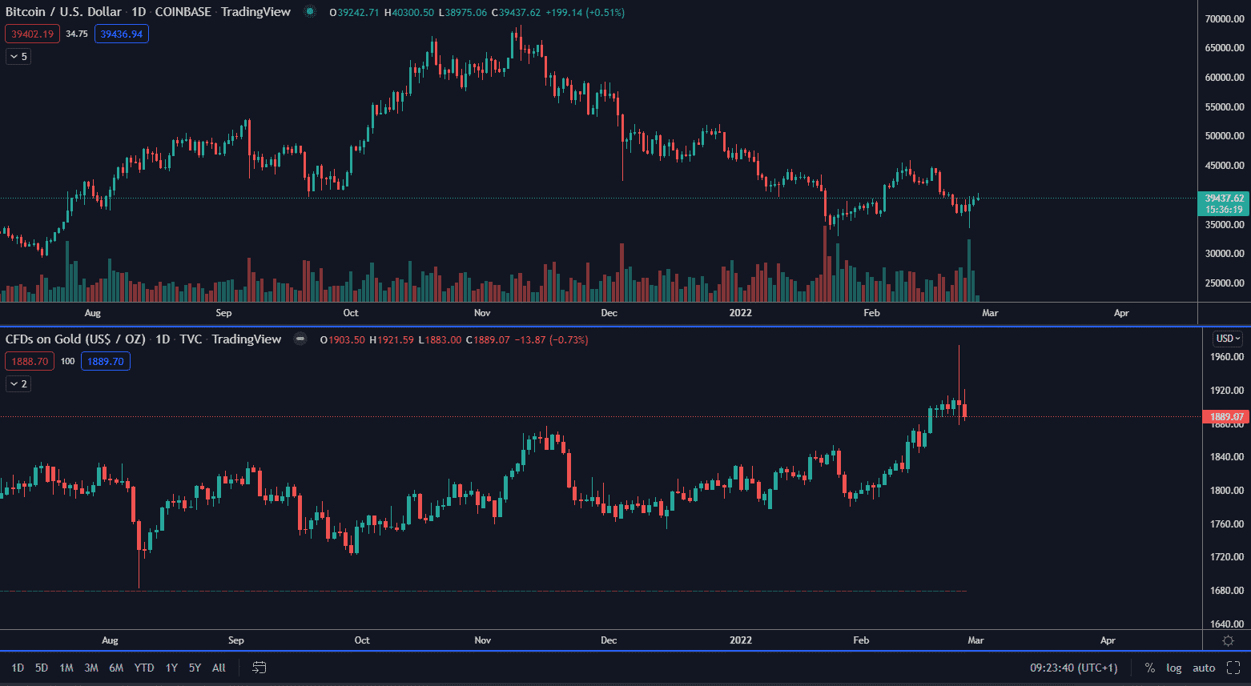Open the go-to-date calendar icon
Image resolution: width=1251 pixels, height=686 pixels.
259,668
